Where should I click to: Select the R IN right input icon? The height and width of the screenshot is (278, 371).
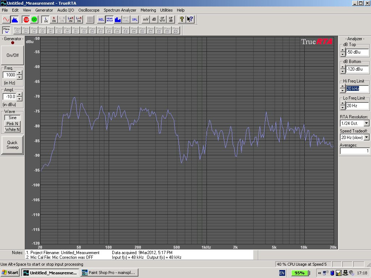[54, 20]
